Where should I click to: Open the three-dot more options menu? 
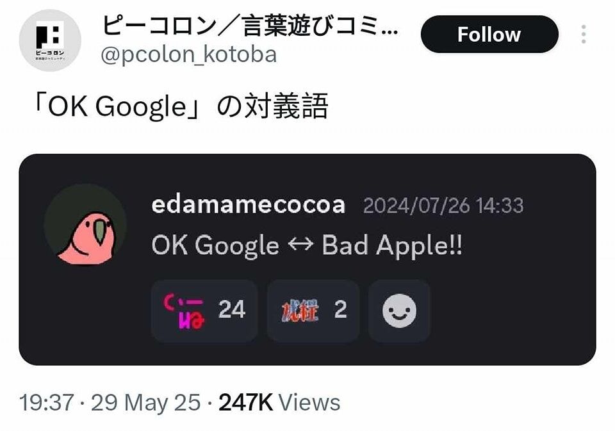coord(584,34)
